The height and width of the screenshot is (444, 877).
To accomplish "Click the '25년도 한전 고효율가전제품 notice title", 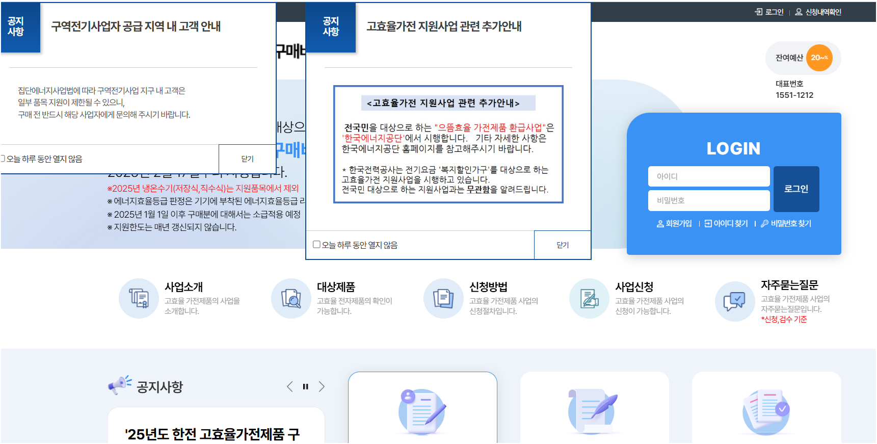I will coord(212,434).
